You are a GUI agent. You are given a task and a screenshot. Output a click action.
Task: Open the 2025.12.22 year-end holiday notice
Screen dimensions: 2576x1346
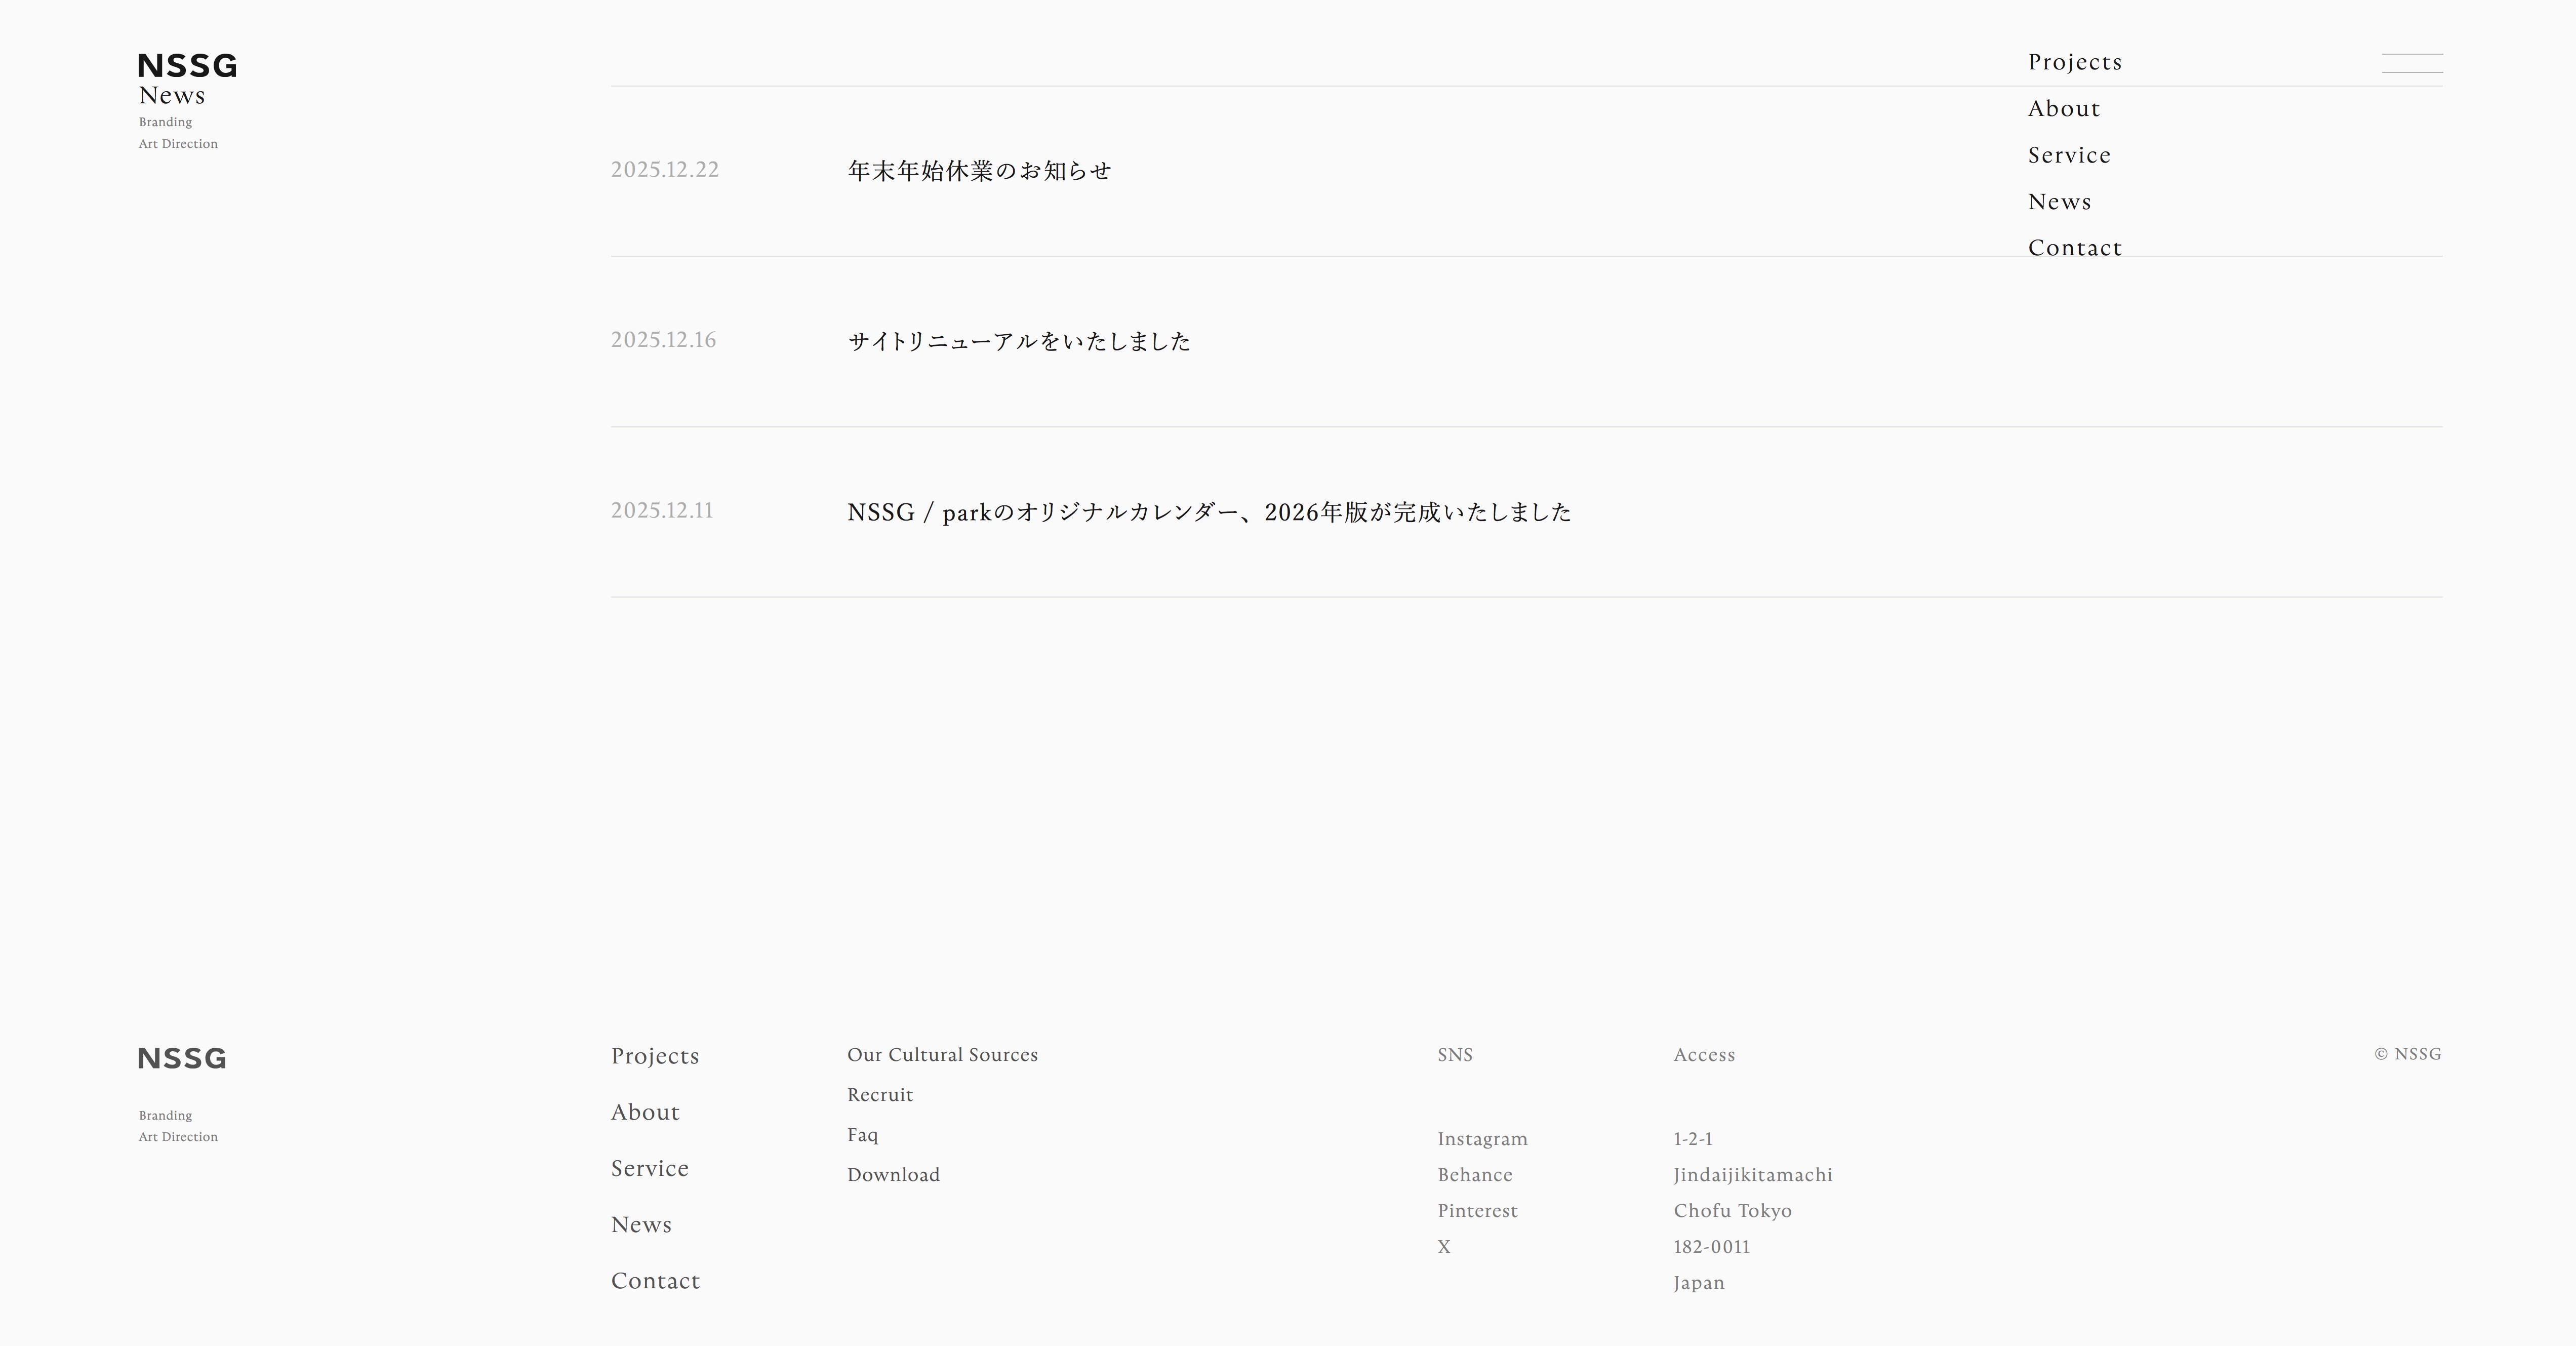tap(979, 171)
